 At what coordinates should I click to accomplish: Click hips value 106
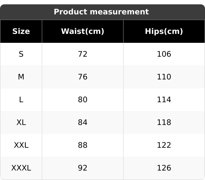(164, 54)
